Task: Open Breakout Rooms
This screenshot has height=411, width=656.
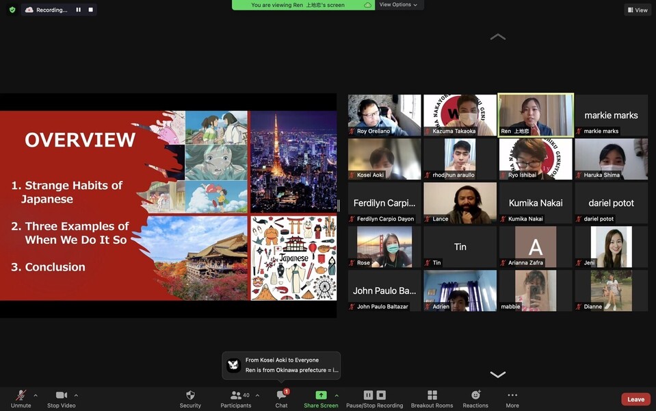Action: 432,399
